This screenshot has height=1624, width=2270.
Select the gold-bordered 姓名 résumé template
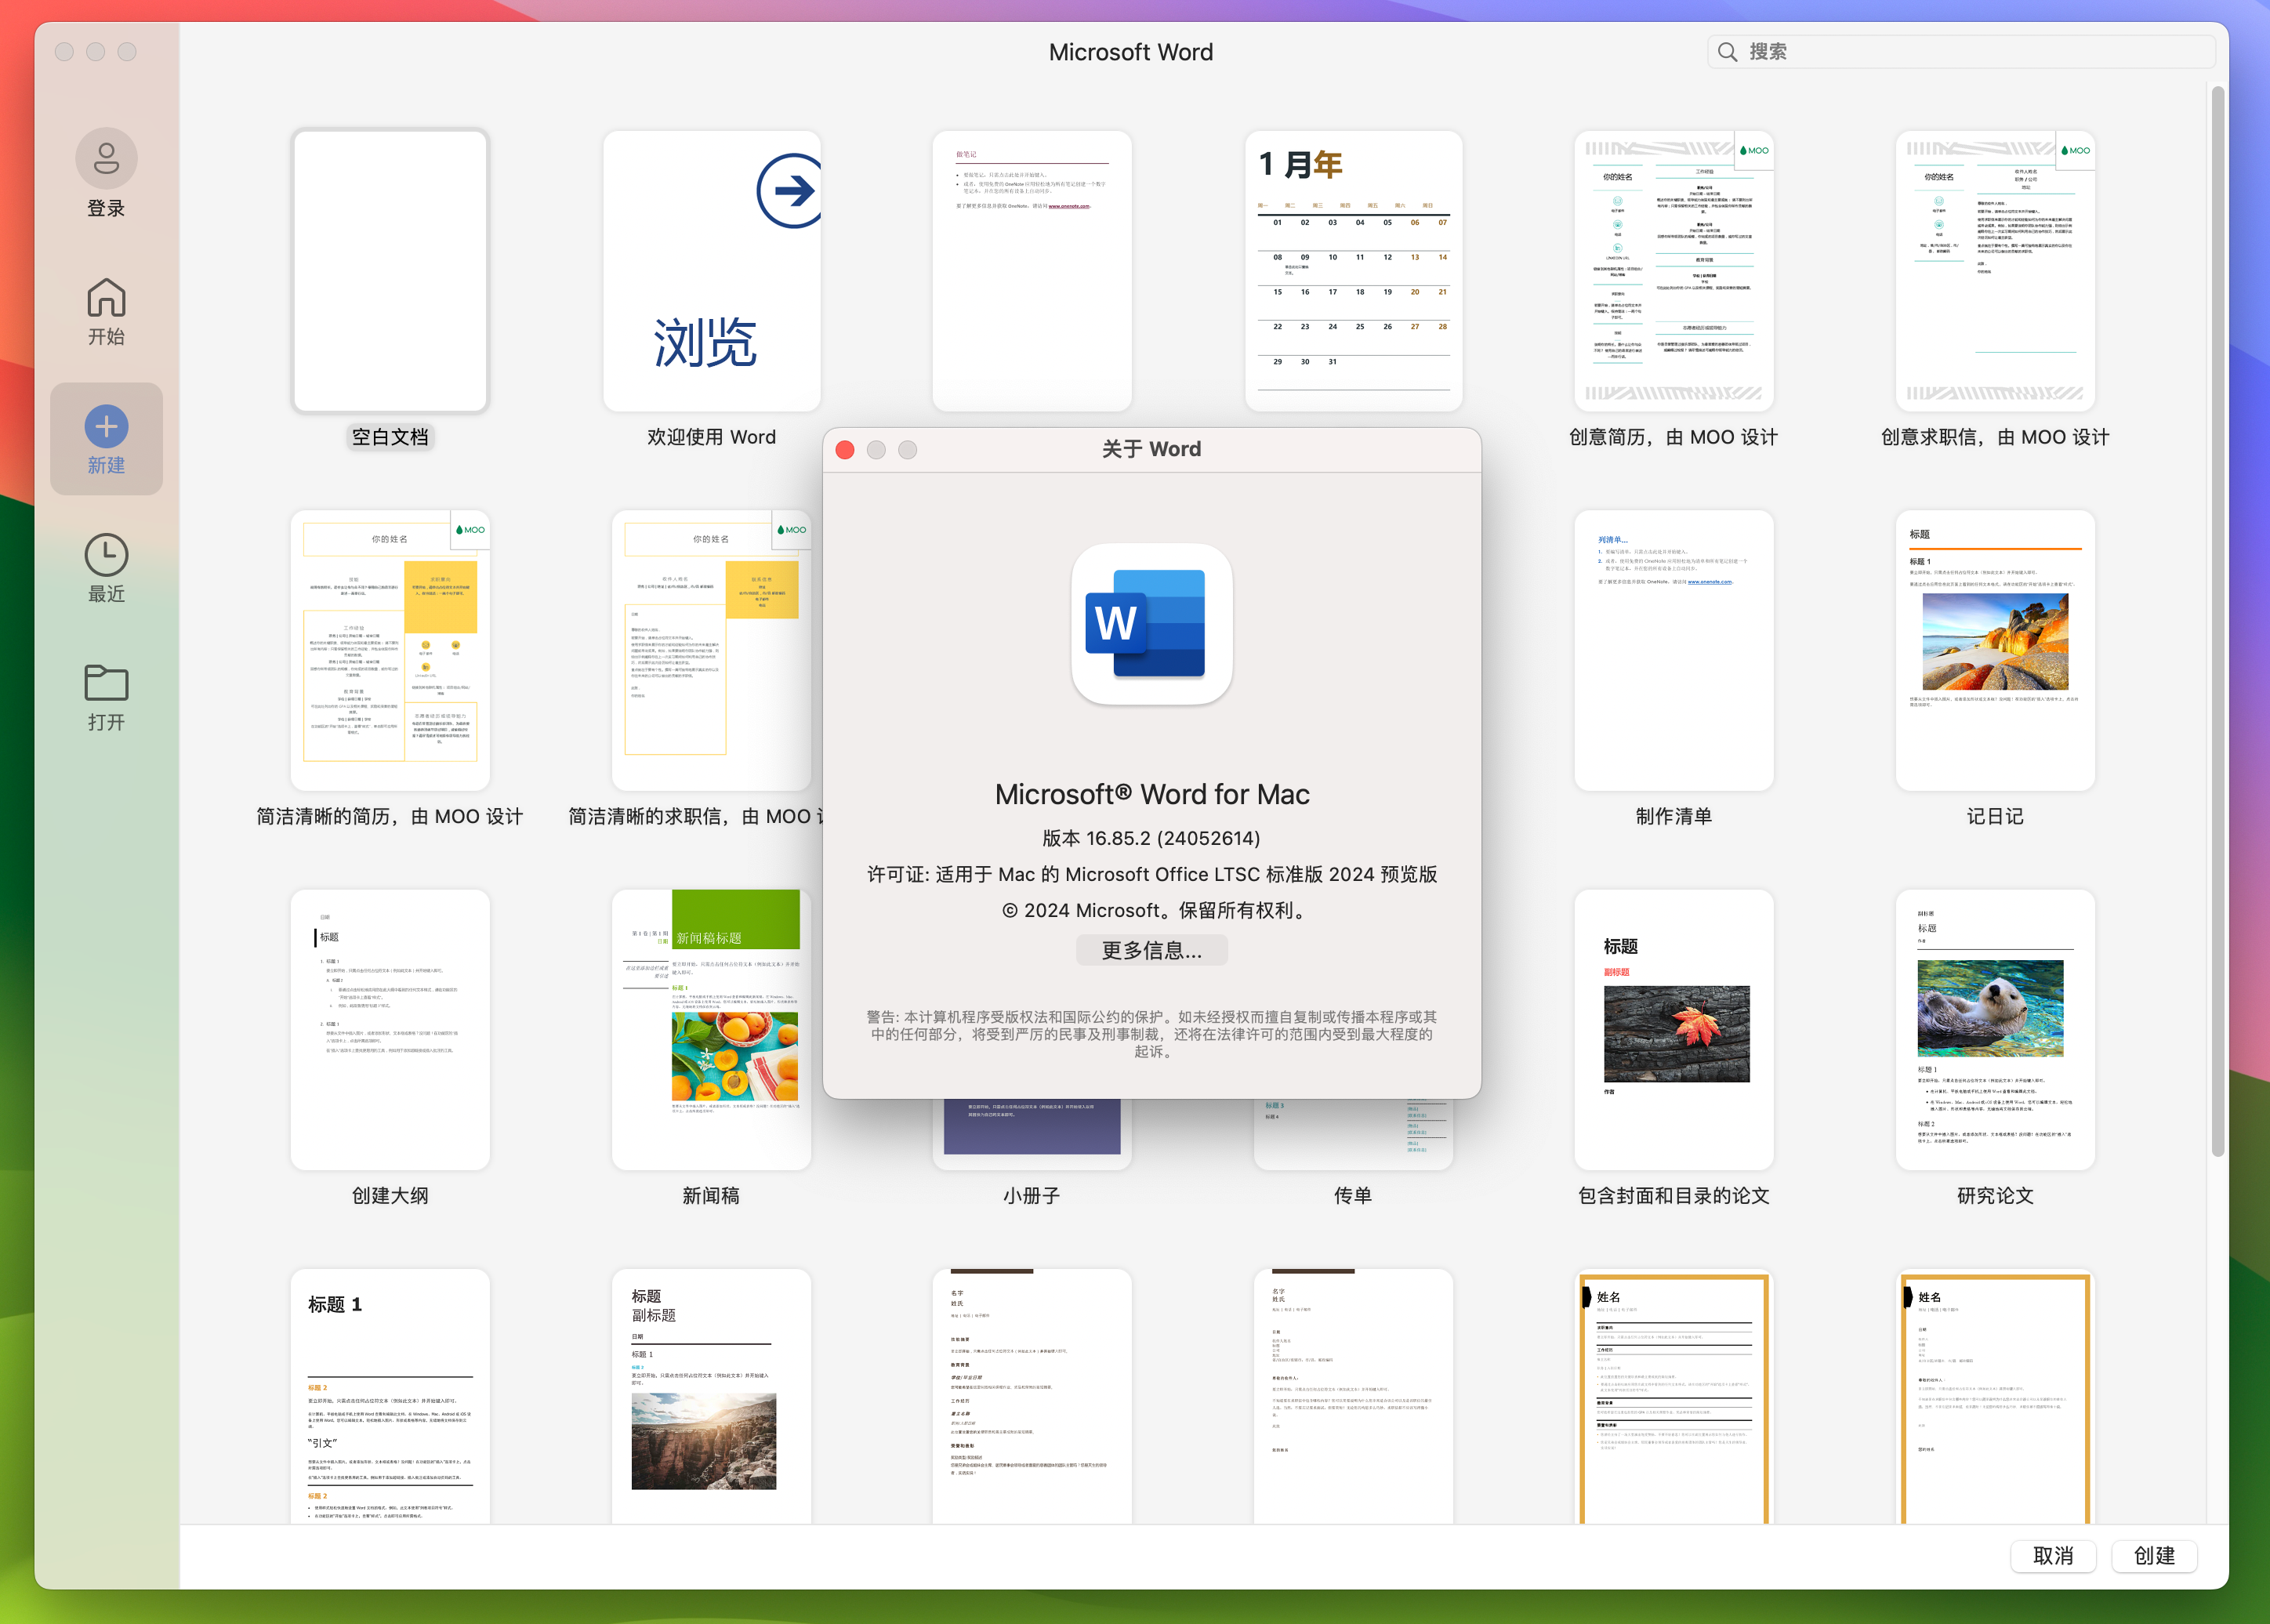click(x=1674, y=1396)
